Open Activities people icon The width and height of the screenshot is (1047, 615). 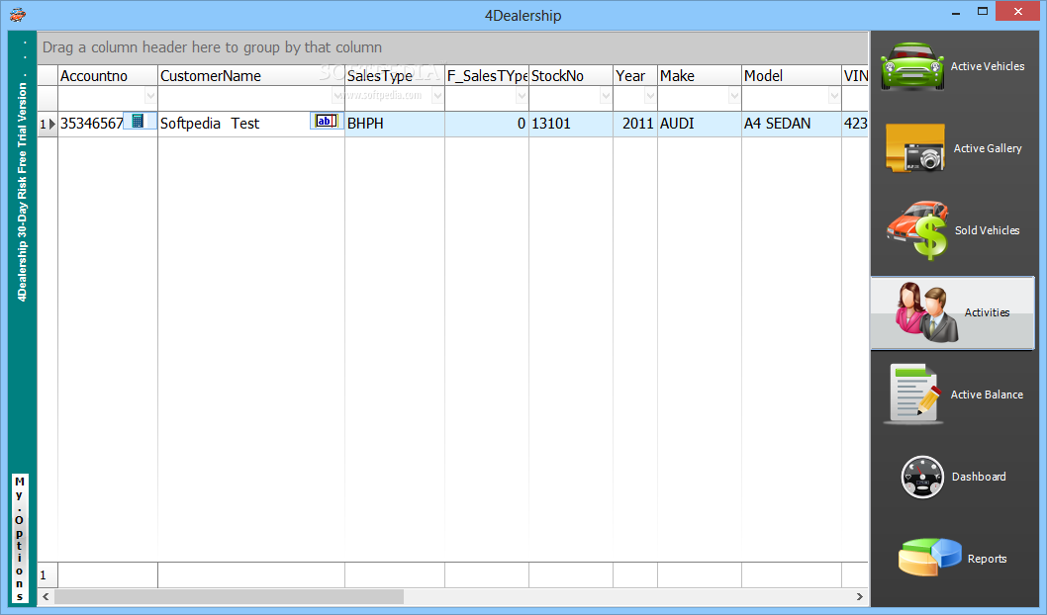926,312
